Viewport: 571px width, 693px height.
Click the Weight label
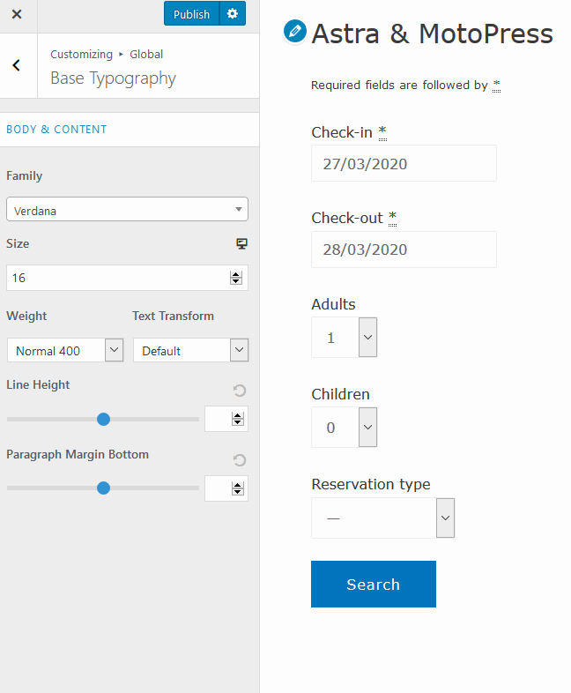click(26, 316)
